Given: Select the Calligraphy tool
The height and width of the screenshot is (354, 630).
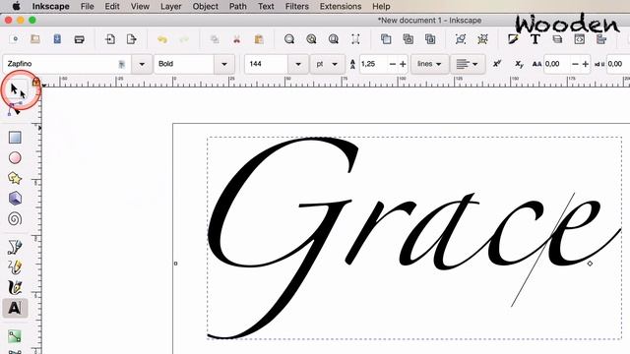Looking at the screenshot, I should click(15, 287).
